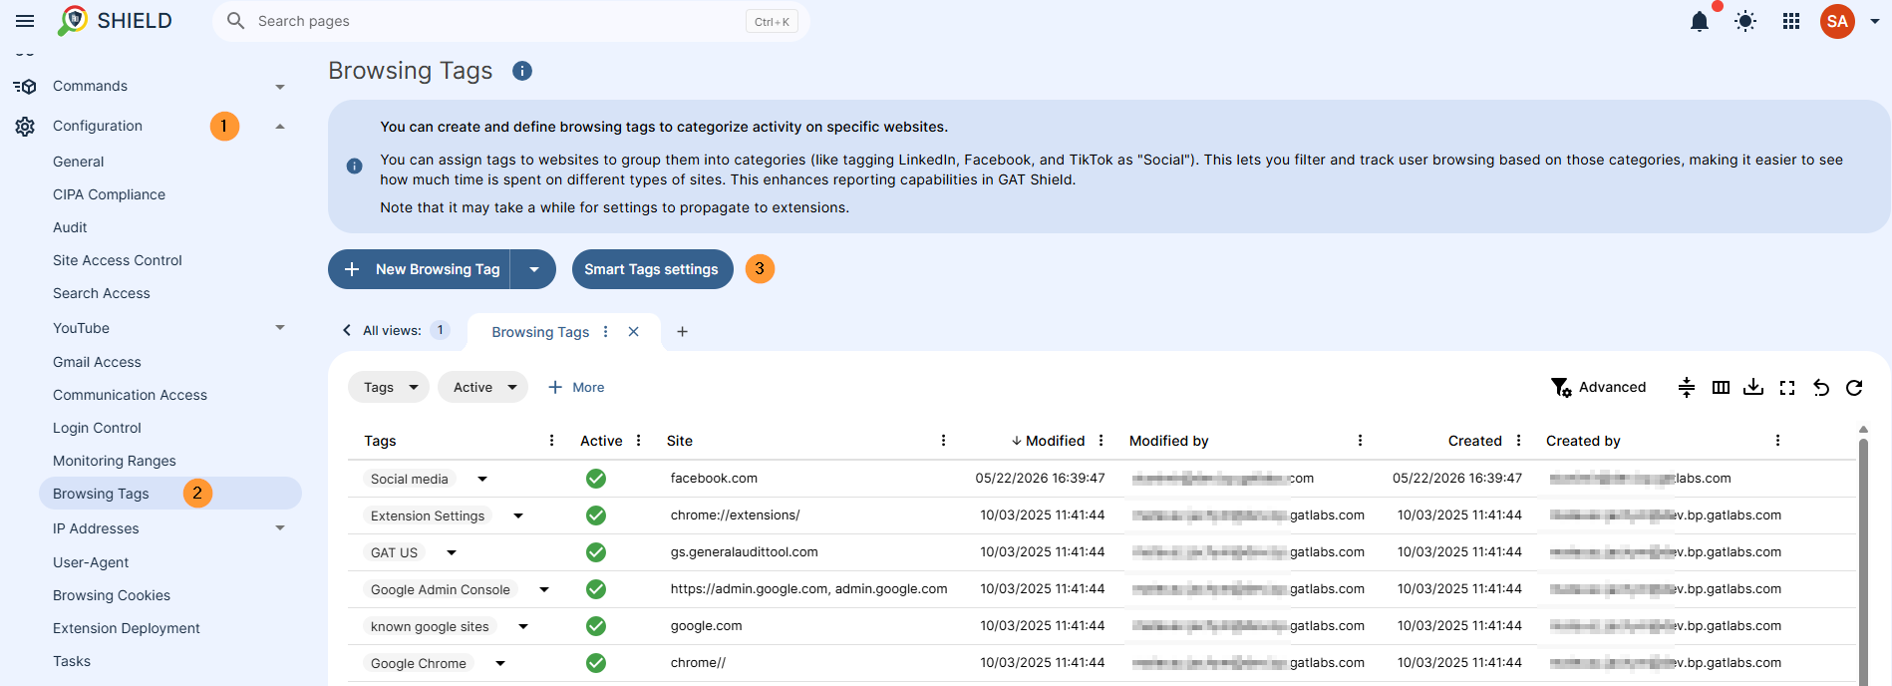The height and width of the screenshot is (686, 1892).
Task: Open Created by column options menu
Action: [1778, 441]
